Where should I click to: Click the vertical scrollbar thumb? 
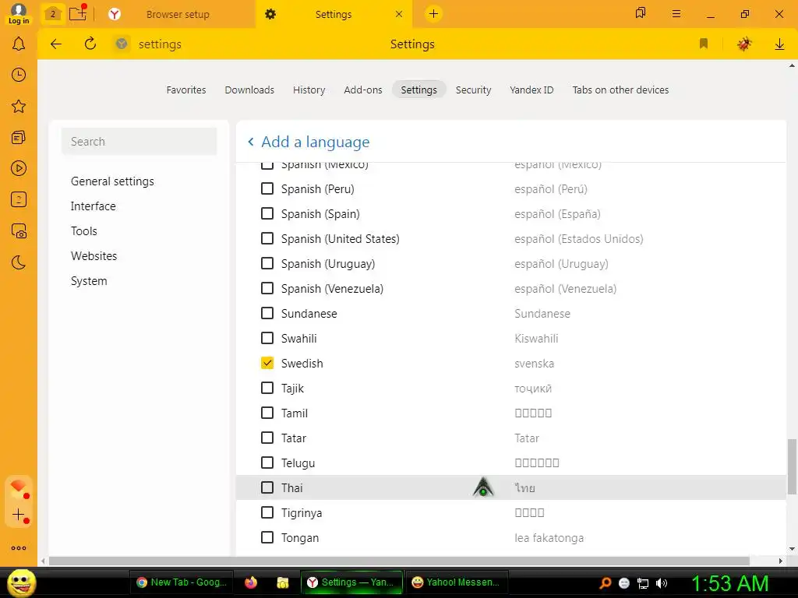coord(792,466)
